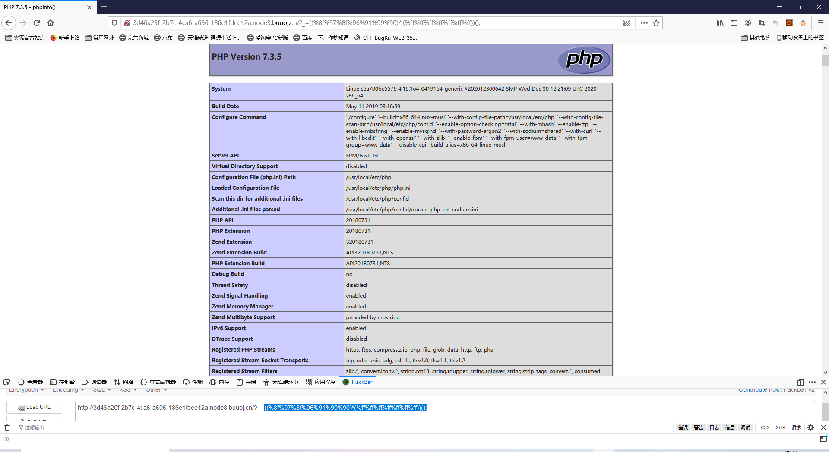This screenshot has height=452, width=829.
Task: Open the 网络 (Network) panel
Action: (x=123, y=382)
